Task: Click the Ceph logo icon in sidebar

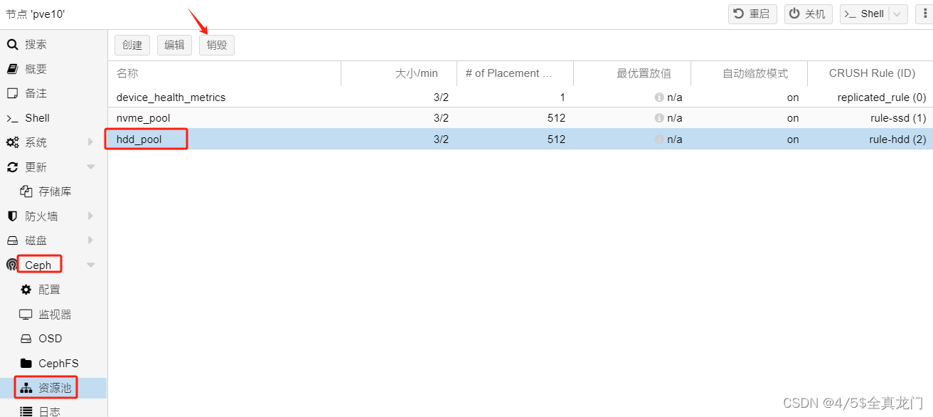Action: 12,265
